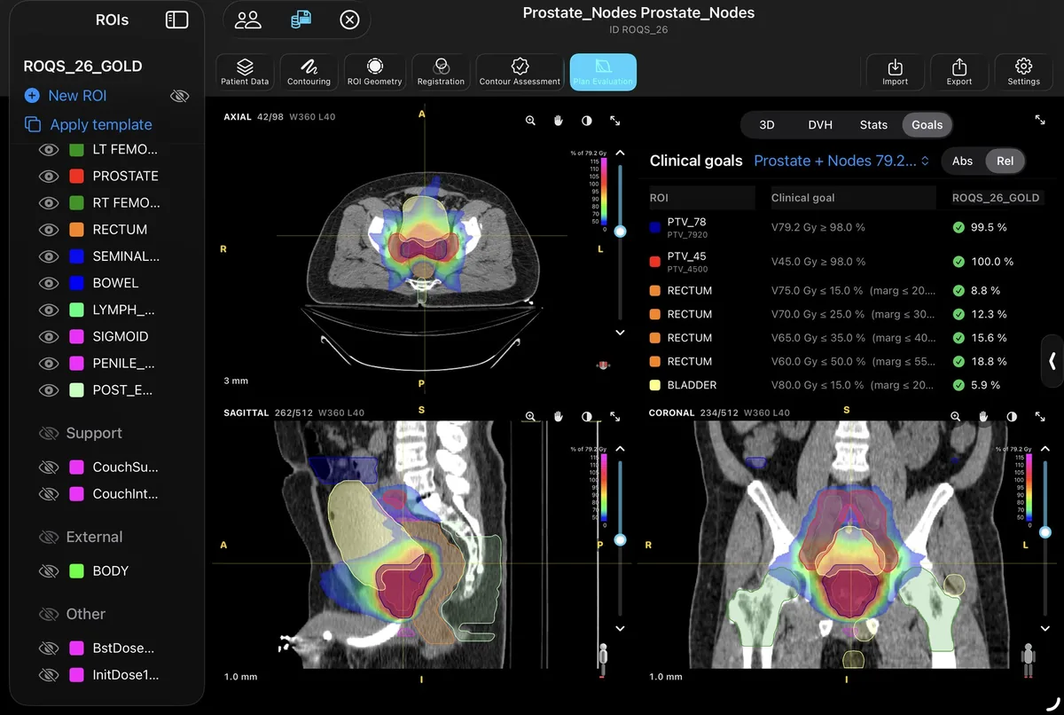
Task: Hide the BOWEL ROI
Action: point(49,283)
